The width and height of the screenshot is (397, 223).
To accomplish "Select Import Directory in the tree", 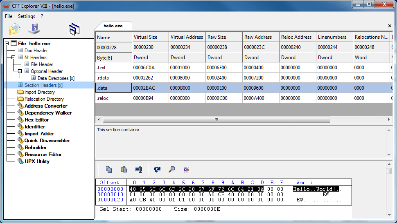I will pos(40,92).
